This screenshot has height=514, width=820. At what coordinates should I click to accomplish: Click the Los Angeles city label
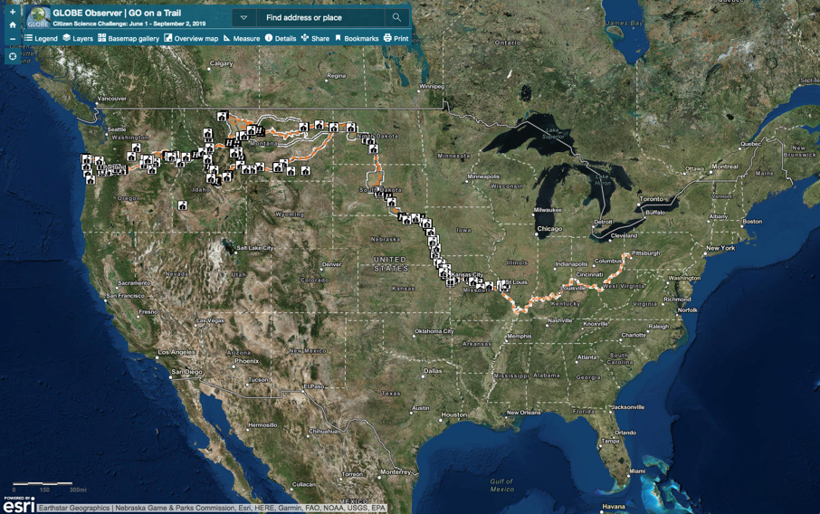pos(176,352)
